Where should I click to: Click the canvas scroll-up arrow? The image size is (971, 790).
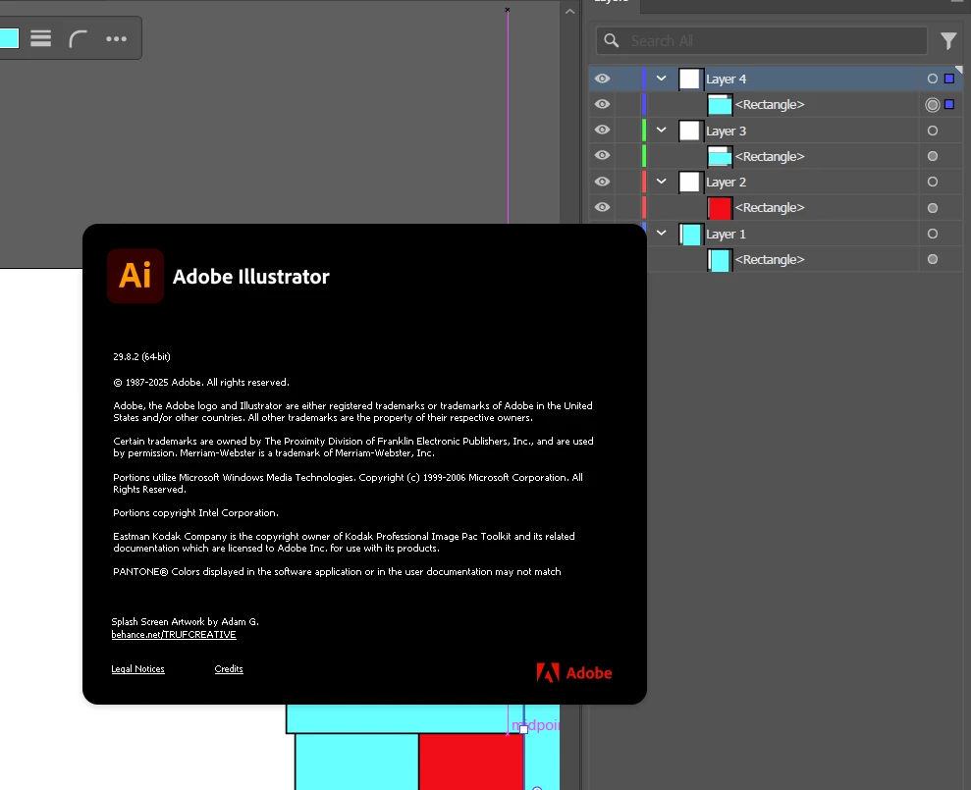(569, 11)
